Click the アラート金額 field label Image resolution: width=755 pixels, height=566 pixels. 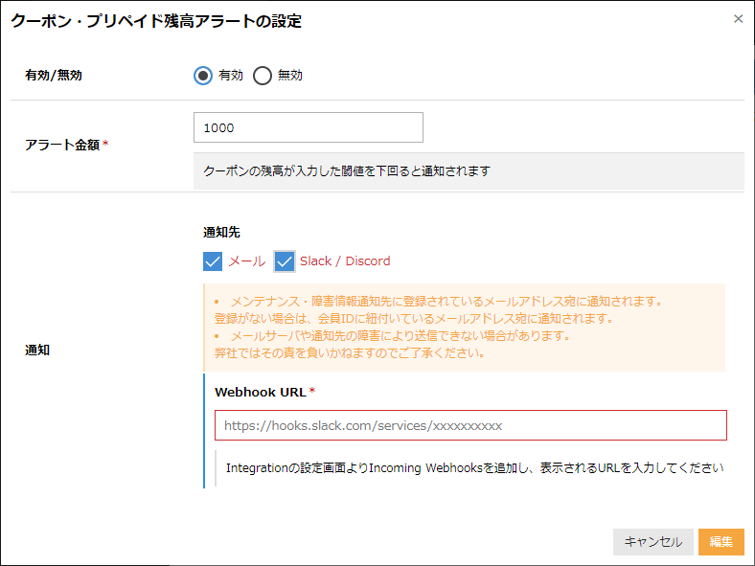coord(62,145)
